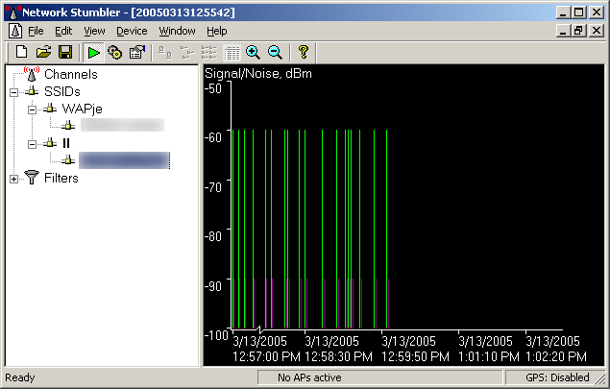Collapse the node below WAPje's blurred entry
The height and width of the screenshot is (389, 610).
[33, 144]
